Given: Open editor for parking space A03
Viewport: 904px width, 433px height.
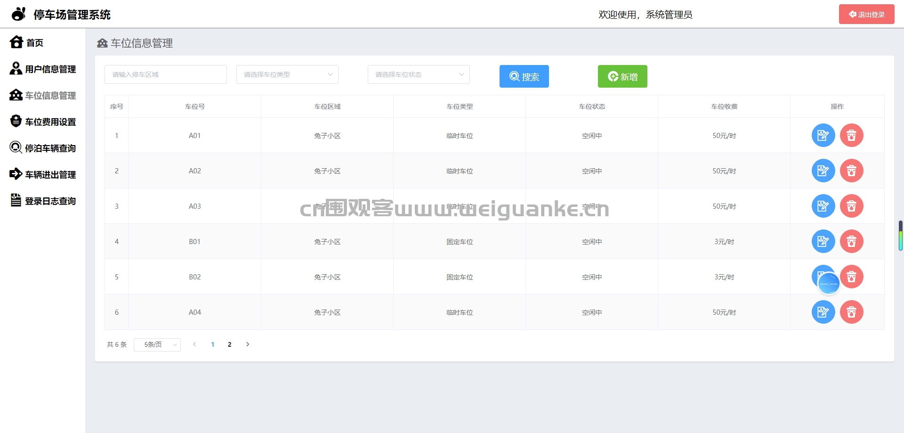Looking at the screenshot, I should pos(823,206).
